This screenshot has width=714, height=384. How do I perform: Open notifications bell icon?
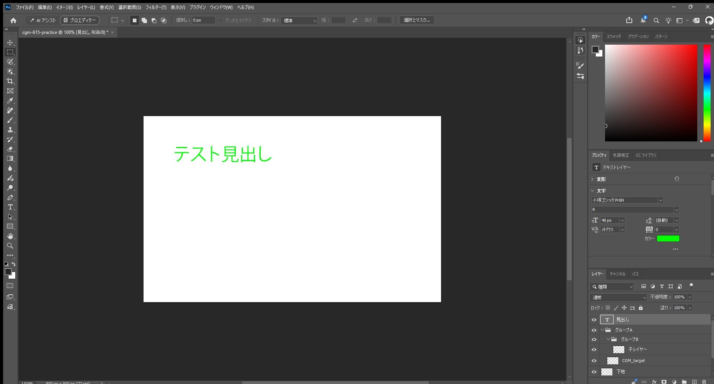click(x=643, y=20)
